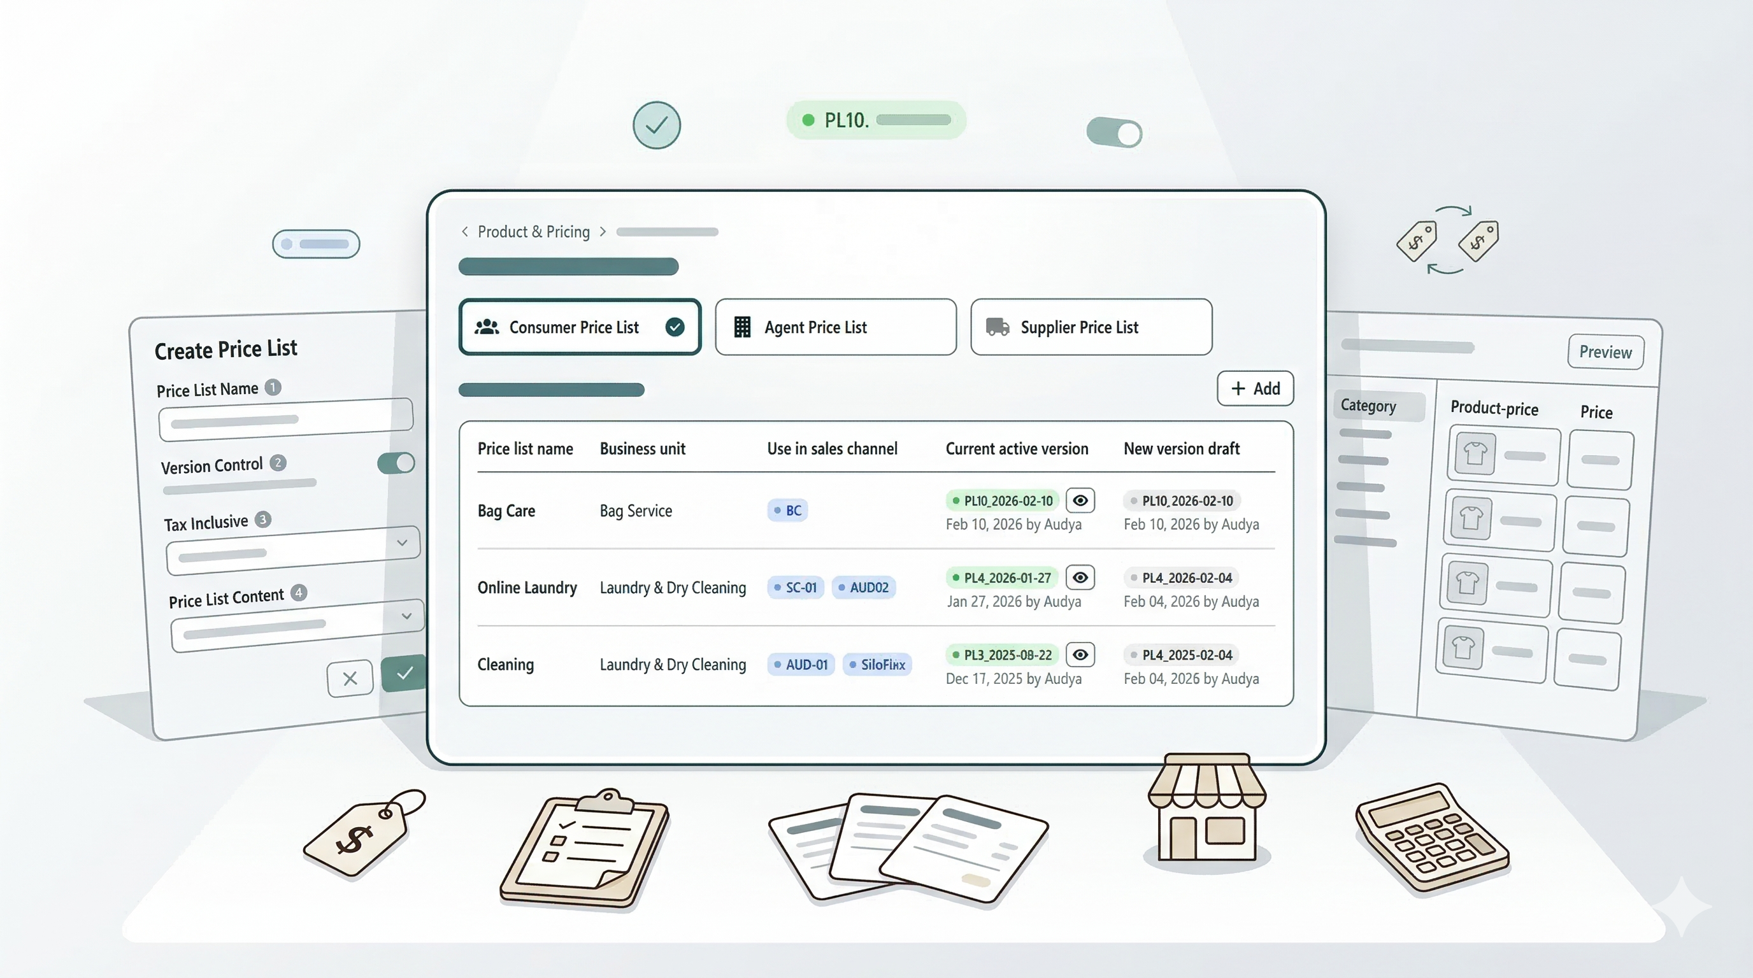
Task: Click the dollar price tag illustration
Action: point(364,833)
